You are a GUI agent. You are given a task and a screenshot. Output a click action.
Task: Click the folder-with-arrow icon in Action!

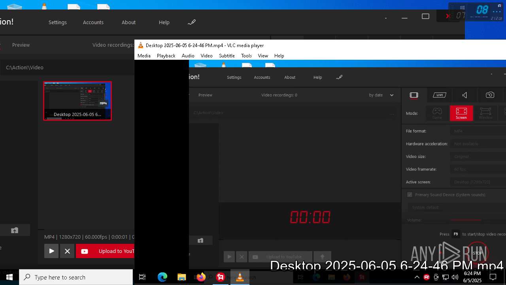click(15, 230)
